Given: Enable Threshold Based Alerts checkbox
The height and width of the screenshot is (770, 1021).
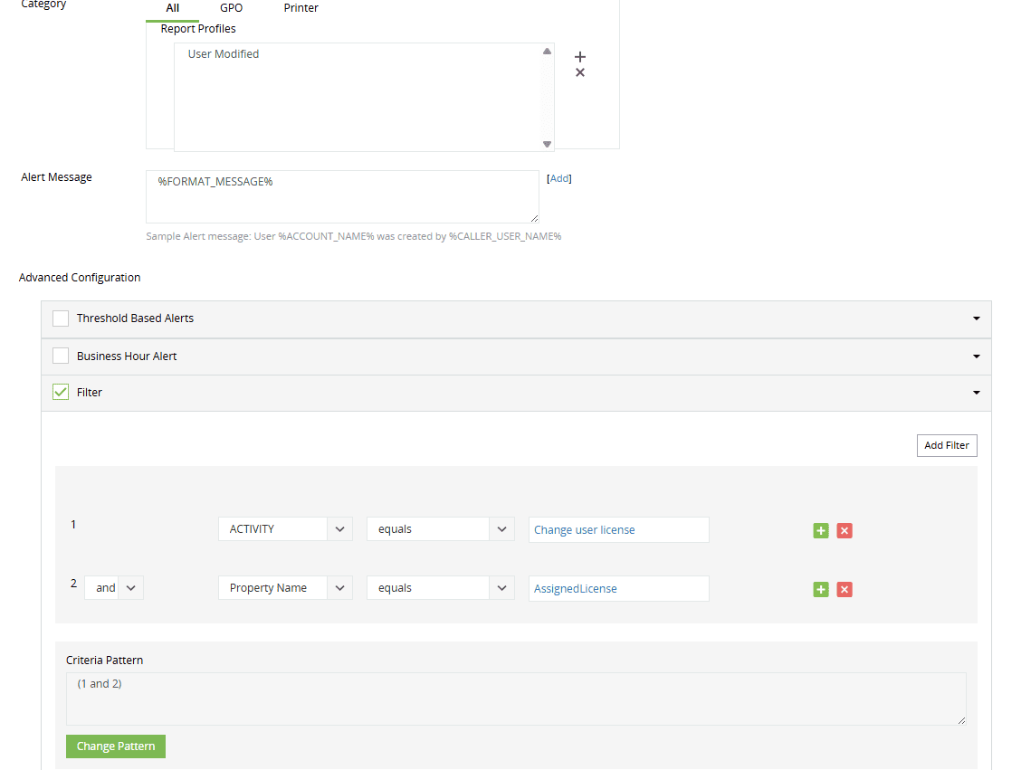Looking at the screenshot, I should tap(61, 318).
